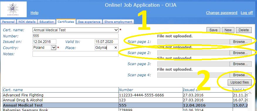Browse file for Scan page 2
This screenshot has width=257, height=111.
tap(241, 53)
